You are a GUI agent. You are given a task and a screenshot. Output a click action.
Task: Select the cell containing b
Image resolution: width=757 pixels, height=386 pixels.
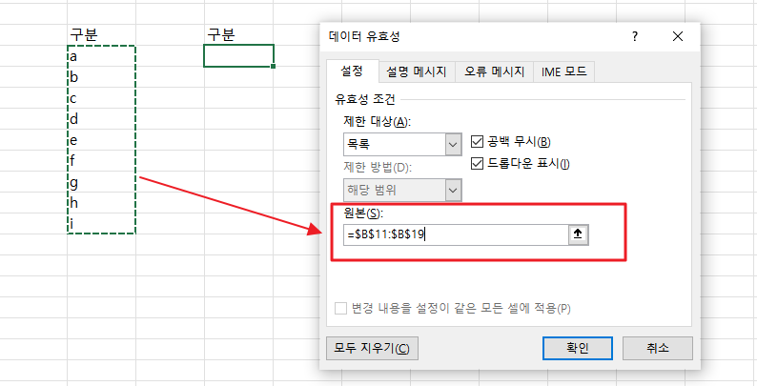(101, 77)
